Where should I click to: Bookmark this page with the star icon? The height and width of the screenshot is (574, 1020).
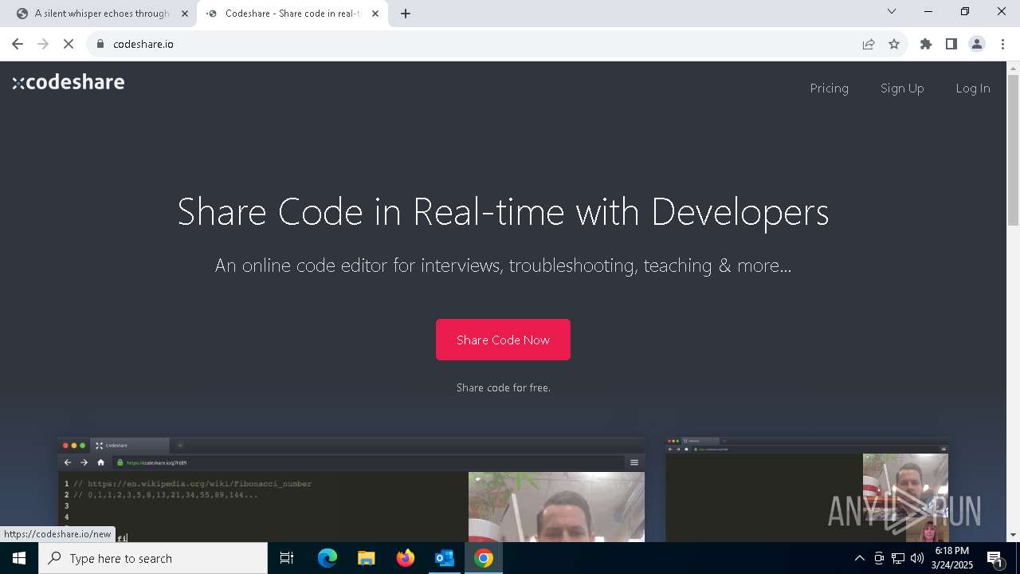click(x=894, y=44)
